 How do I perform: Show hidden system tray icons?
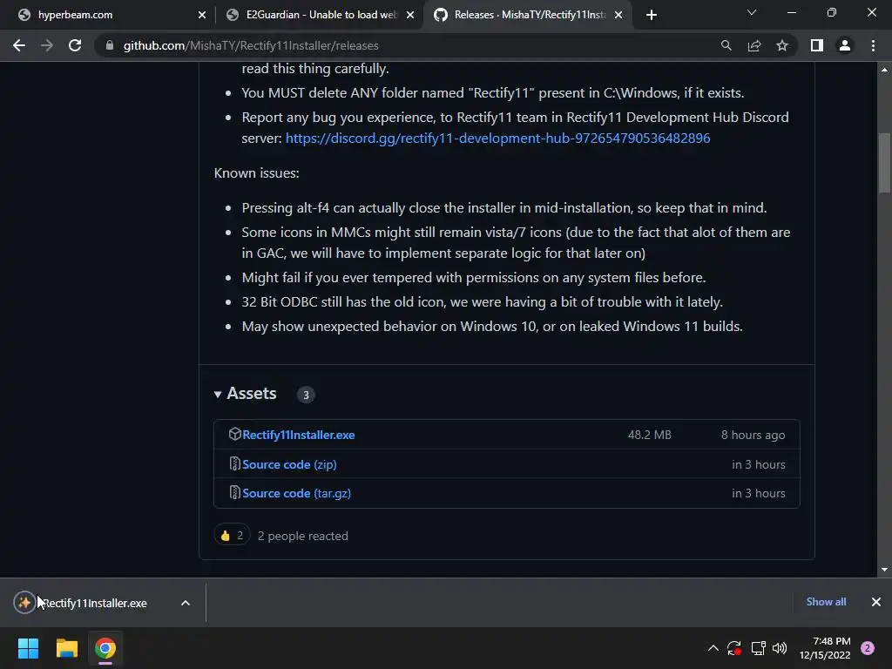tap(713, 648)
